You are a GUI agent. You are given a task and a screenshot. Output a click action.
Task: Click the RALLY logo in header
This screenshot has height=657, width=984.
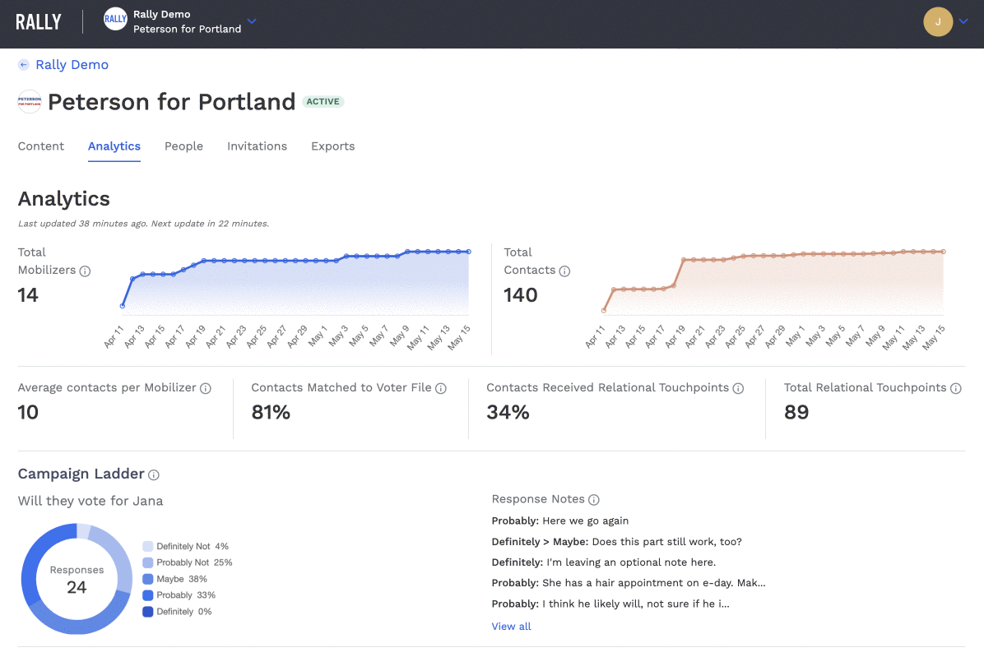[x=39, y=22]
